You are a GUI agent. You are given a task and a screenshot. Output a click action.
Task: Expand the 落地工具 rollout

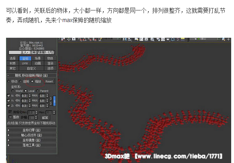(x=31, y=145)
